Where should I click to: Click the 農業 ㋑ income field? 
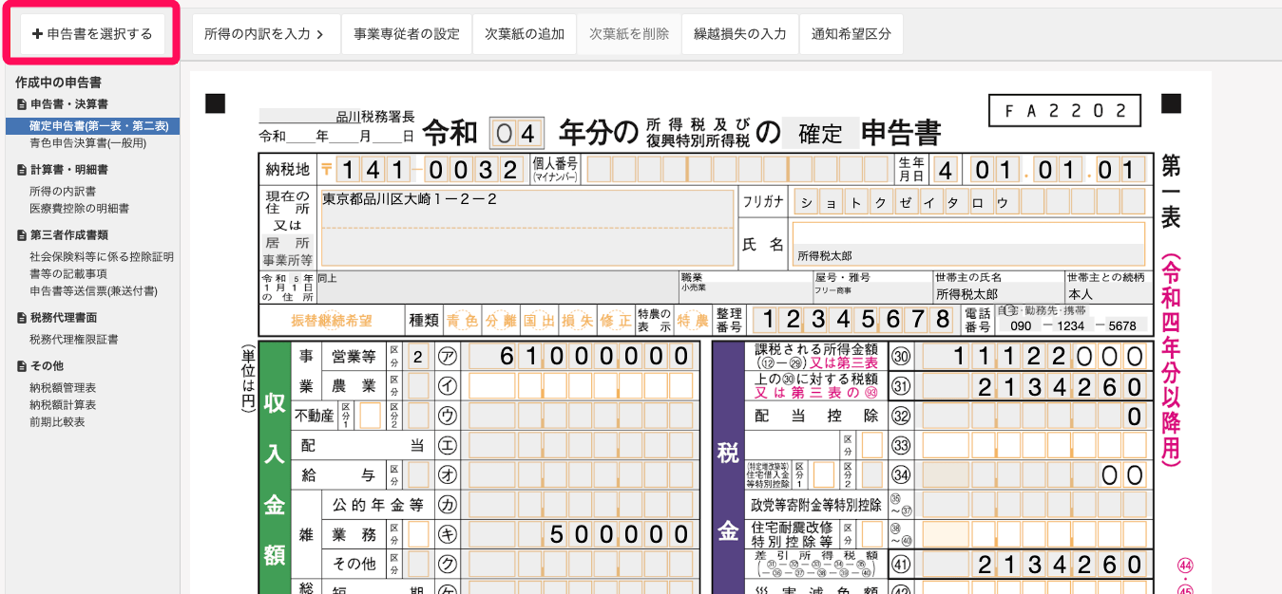582,385
